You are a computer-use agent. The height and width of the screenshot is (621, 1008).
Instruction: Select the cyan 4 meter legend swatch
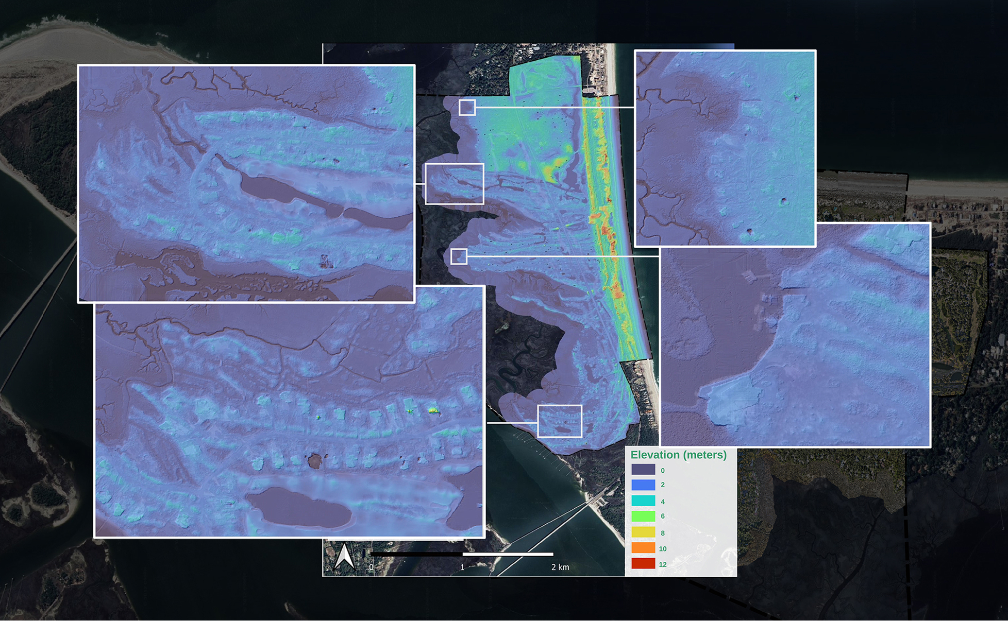coord(643,501)
